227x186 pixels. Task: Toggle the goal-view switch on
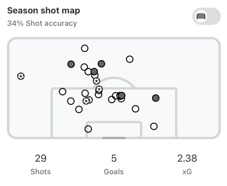(x=206, y=17)
